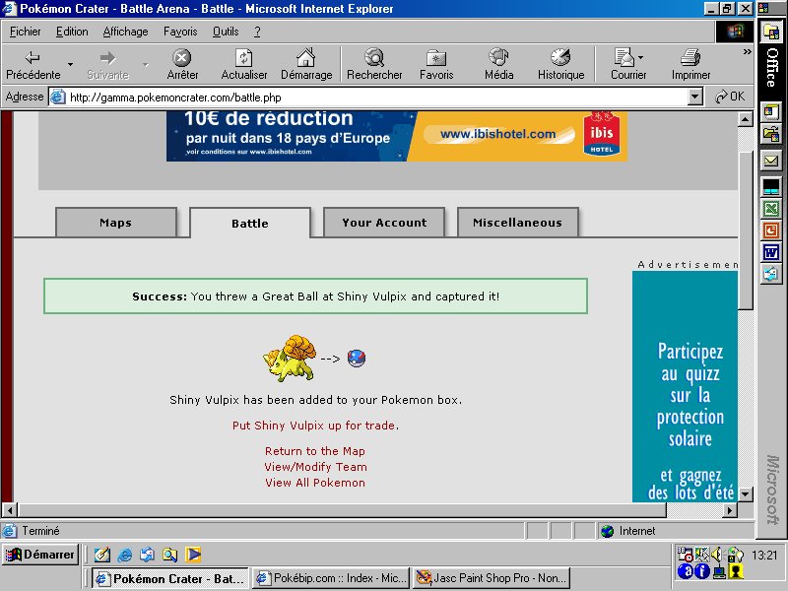This screenshot has width=788, height=591.
Task: Open Favoris toolbar button
Action: tap(436, 64)
